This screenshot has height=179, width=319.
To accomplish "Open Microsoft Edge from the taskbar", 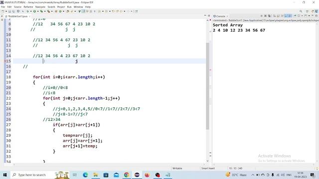I will pyautogui.click(x=85, y=175).
